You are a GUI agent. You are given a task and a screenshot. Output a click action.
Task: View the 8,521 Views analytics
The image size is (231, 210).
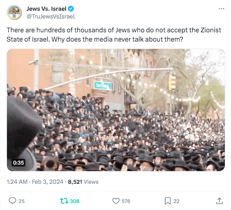click(83, 182)
